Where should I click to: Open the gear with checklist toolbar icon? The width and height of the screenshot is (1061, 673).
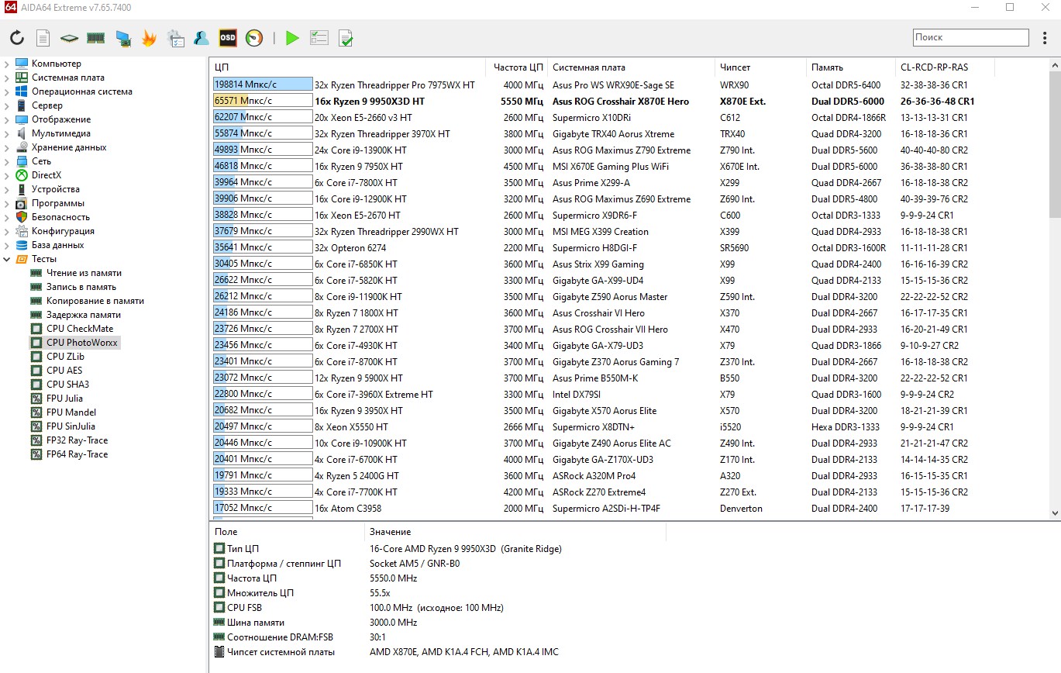coord(175,37)
